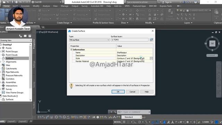The image size is (222, 125).
Task: Open the surface Type dropdown
Action: pyautogui.click(x=89, y=40)
